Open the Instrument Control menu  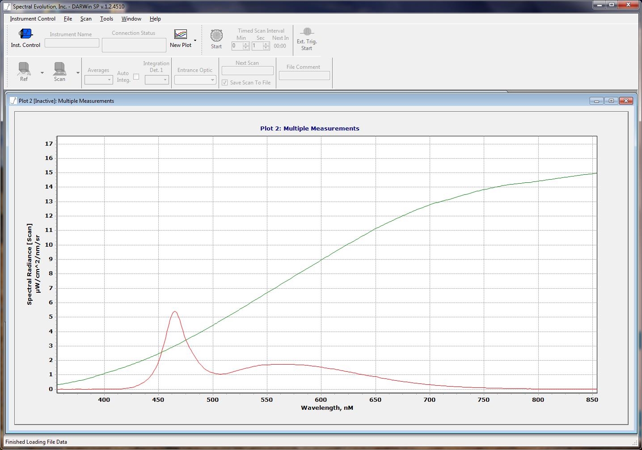33,19
